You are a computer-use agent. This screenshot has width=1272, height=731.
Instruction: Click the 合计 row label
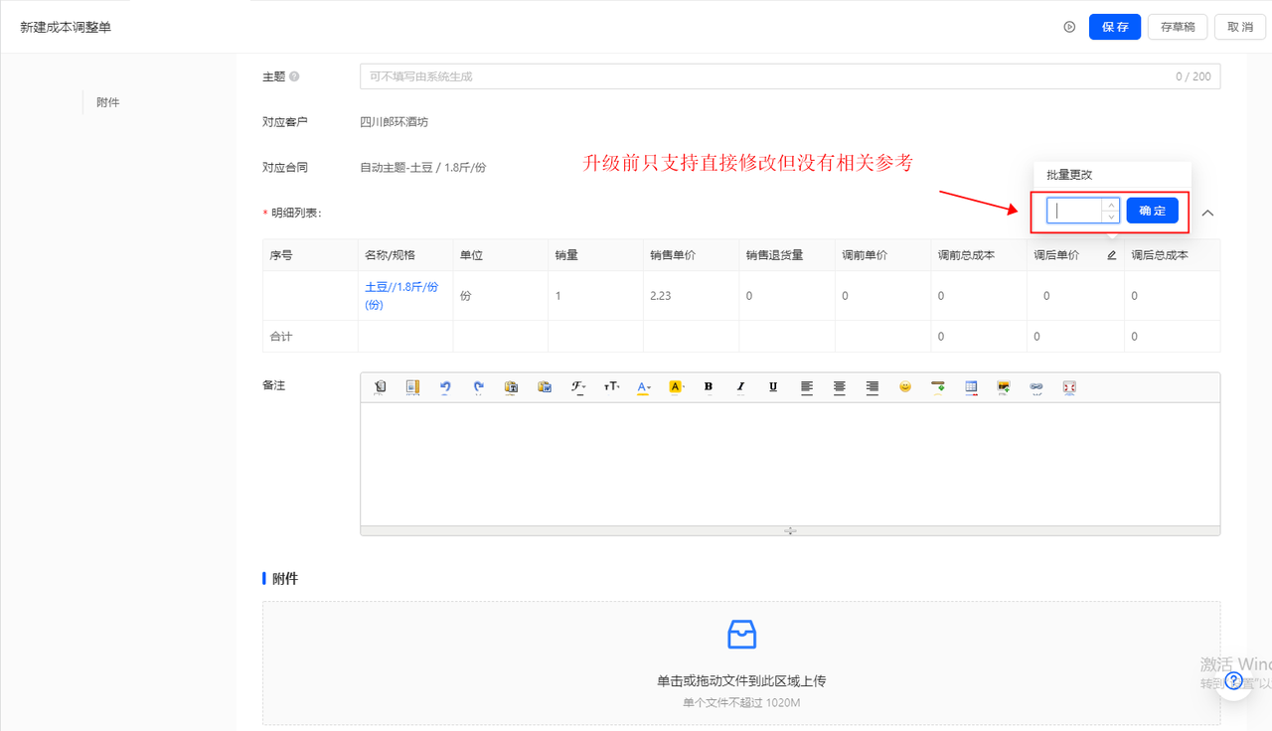281,337
